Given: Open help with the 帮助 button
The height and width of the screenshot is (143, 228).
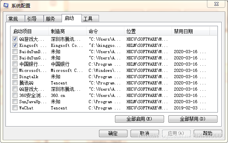Looking at the screenshot, I should click(208, 133).
